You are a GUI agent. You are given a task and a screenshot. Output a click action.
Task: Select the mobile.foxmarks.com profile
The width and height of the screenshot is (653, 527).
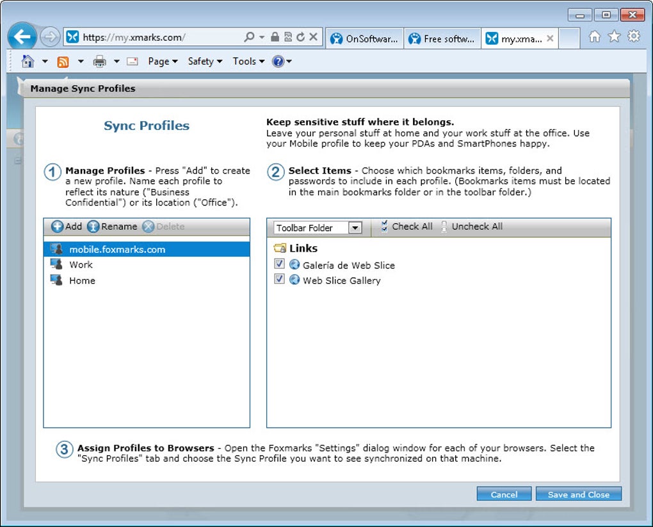click(x=147, y=249)
